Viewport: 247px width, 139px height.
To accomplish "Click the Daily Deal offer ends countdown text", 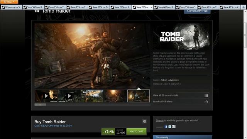I will point(53,125).
